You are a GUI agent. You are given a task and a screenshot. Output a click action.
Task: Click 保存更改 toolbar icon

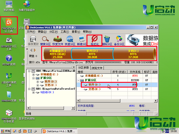[x=33, y=40]
